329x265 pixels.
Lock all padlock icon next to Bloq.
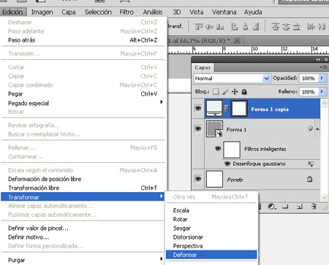tap(244, 91)
